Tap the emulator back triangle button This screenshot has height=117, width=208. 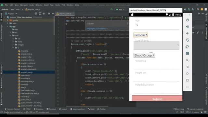pos(187,67)
